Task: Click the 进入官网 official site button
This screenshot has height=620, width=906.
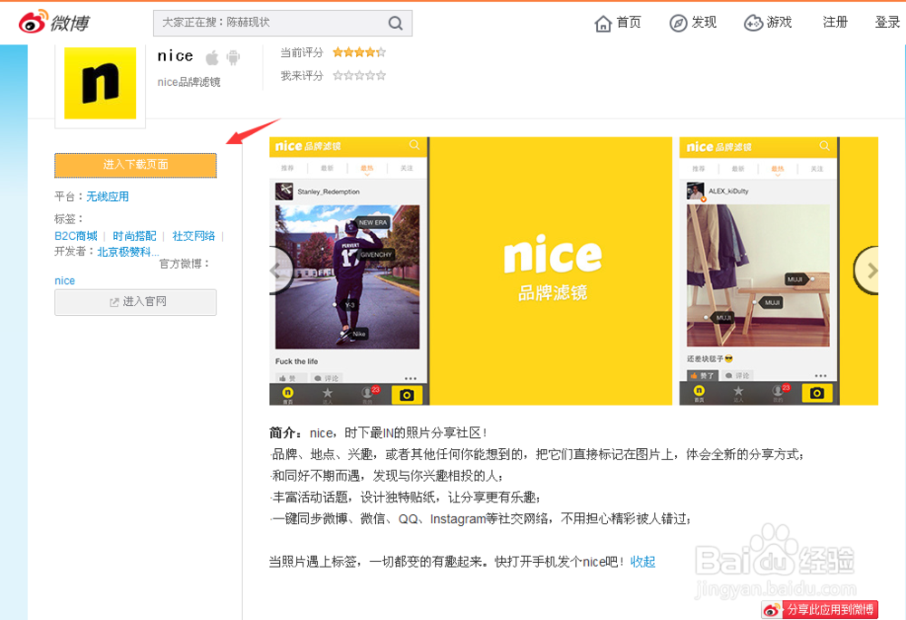Action: 135,302
